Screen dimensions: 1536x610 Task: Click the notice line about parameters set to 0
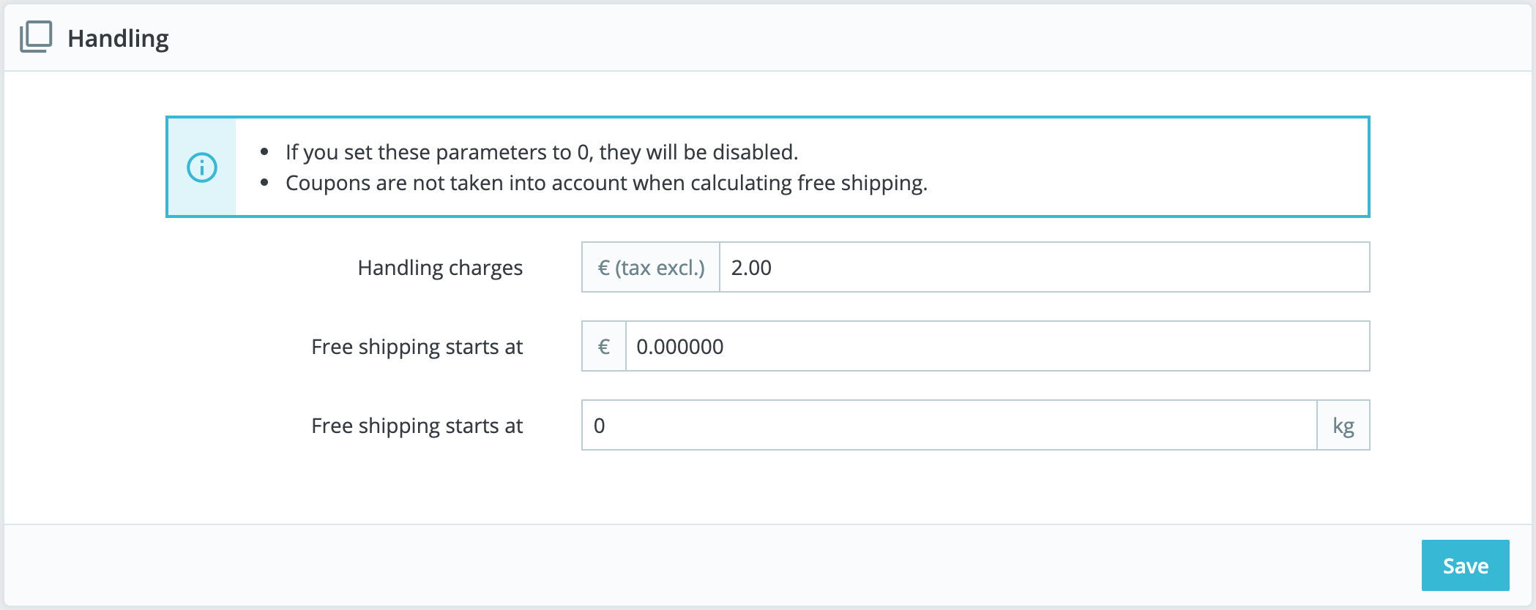click(541, 152)
